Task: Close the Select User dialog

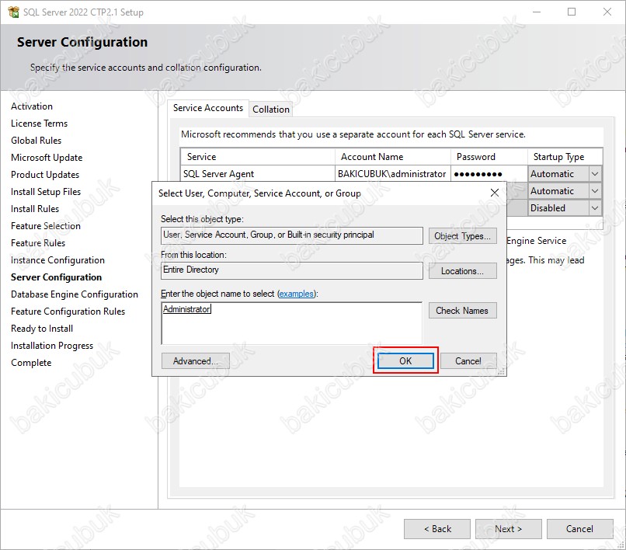Action: click(494, 193)
